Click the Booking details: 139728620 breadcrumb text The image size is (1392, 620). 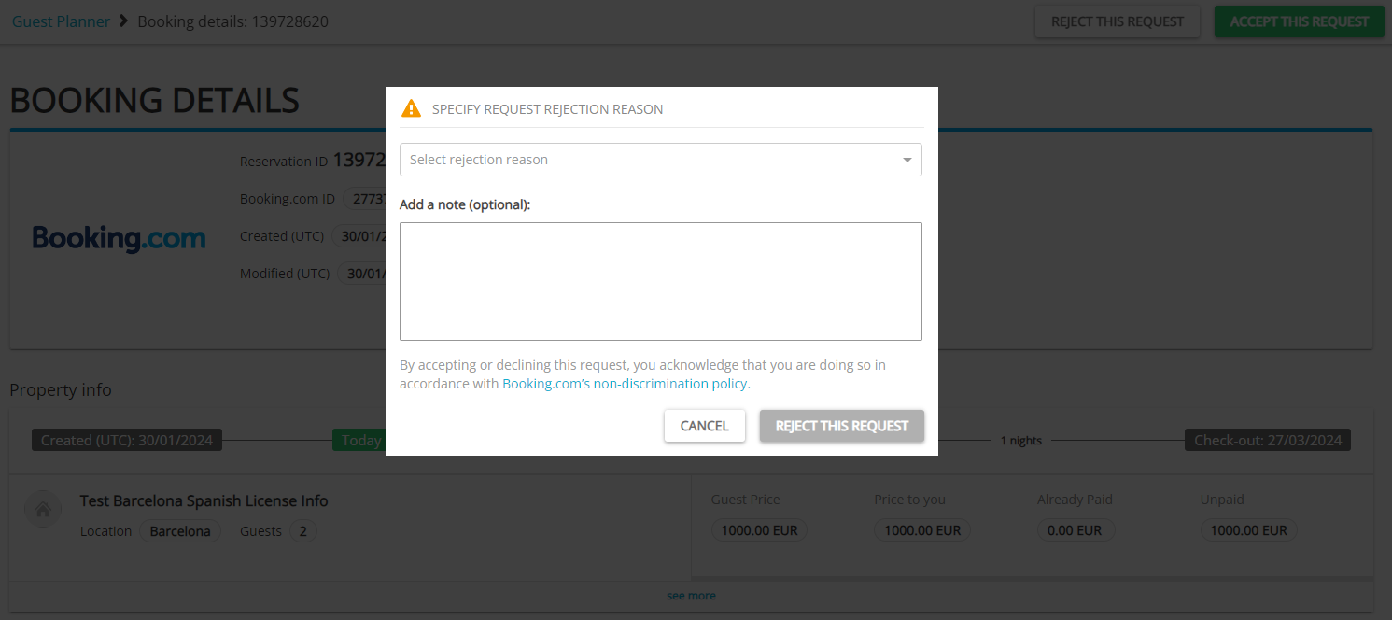(x=233, y=21)
